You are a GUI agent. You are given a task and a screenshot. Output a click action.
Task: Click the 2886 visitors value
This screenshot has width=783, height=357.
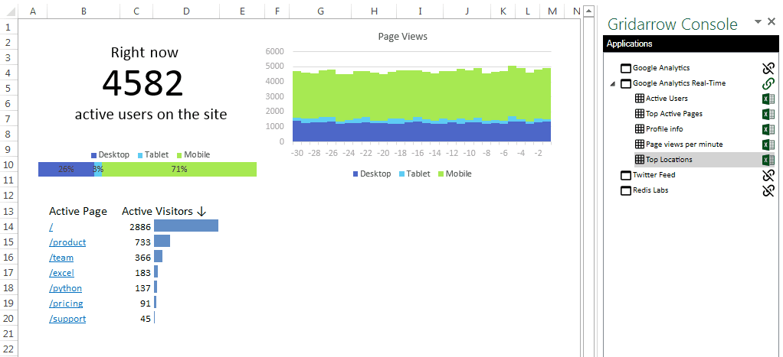(x=139, y=227)
